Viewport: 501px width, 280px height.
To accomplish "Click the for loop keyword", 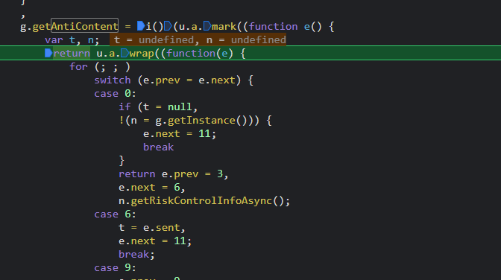I will tap(78, 67).
